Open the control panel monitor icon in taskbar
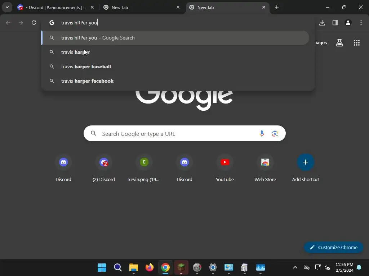Viewport: 369px width, 276px height. (x=229, y=267)
